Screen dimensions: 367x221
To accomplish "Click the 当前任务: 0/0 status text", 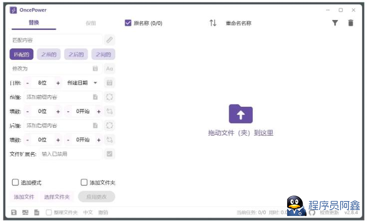I will pos(251,213).
